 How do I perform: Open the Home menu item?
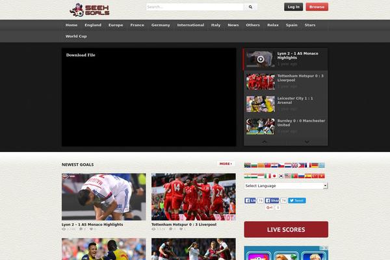(x=71, y=25)
